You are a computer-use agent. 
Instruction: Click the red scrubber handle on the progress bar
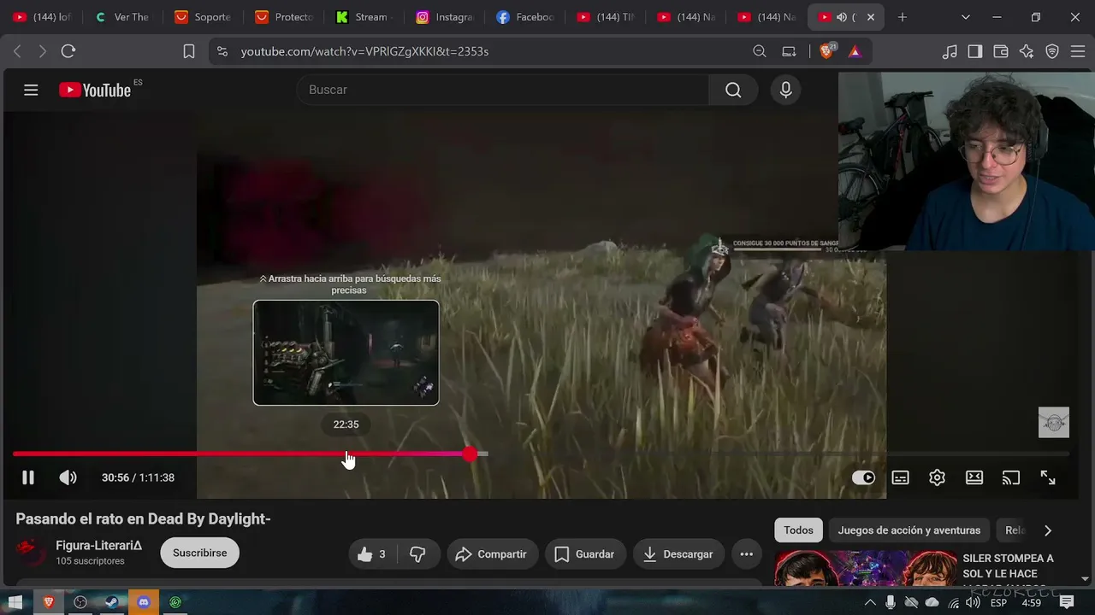coord(470,454)
